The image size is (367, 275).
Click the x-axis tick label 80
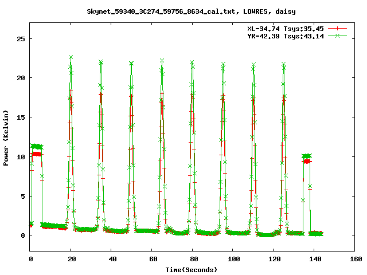tap(194, 259)
